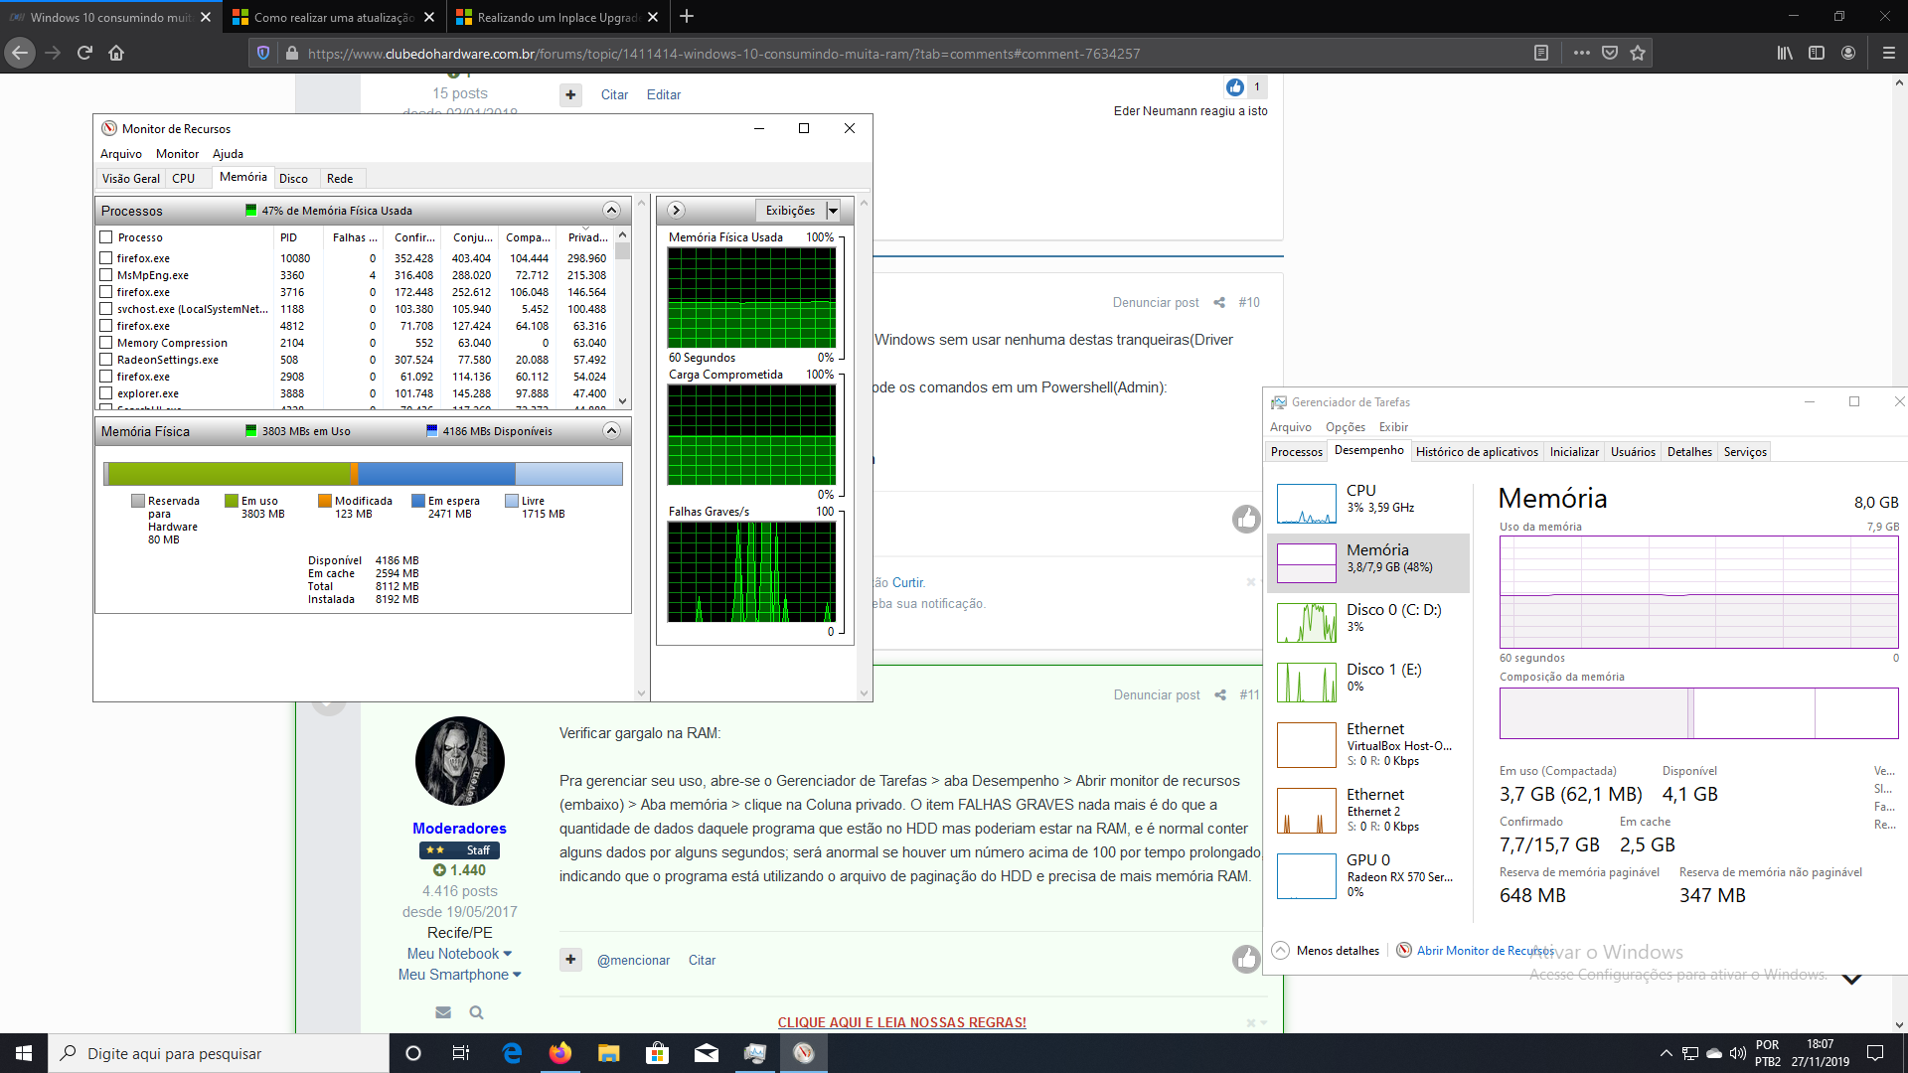
Task: Open Task View on the taskbar
Action: (460, 1053)
